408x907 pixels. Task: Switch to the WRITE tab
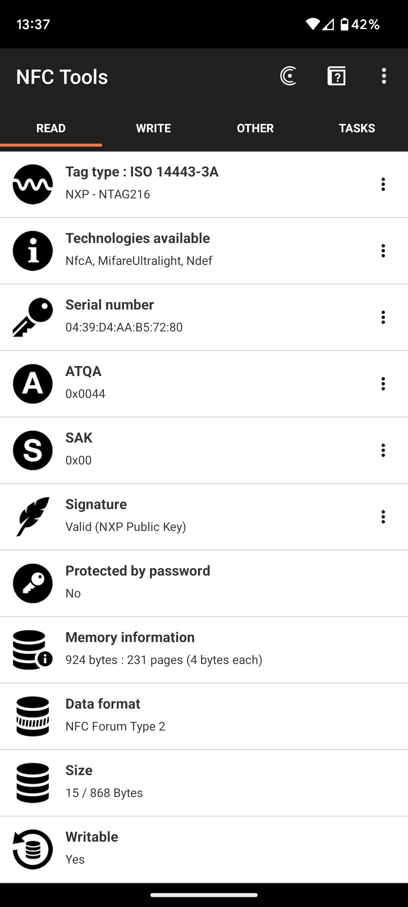click(x=153, y=128)
